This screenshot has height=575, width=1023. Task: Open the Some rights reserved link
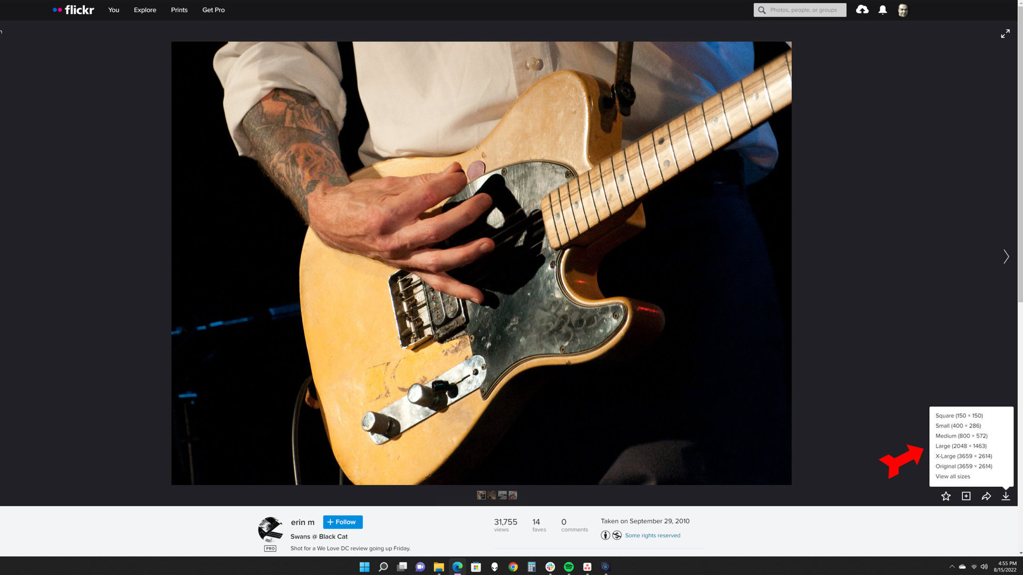[652, 536]
